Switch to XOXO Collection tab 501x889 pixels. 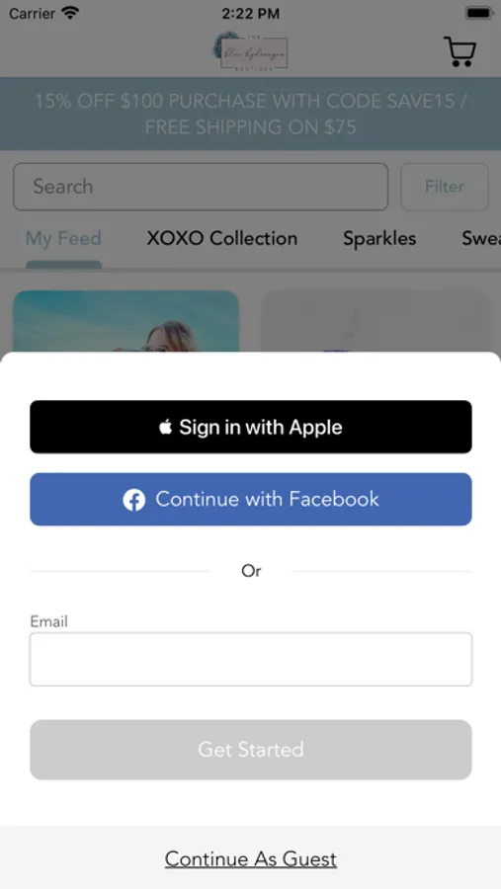pos(222,238)
